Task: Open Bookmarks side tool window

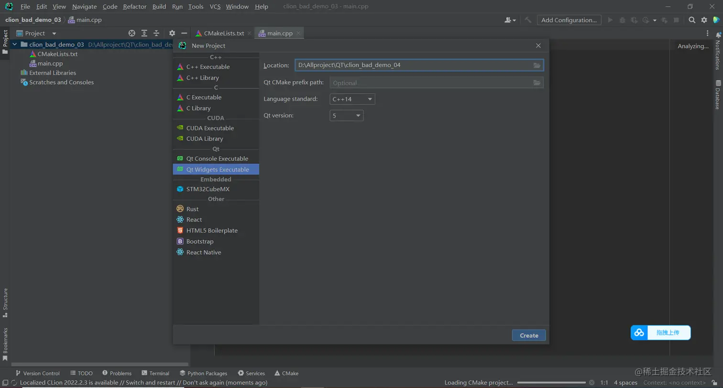Action: [x=5, y=344]
